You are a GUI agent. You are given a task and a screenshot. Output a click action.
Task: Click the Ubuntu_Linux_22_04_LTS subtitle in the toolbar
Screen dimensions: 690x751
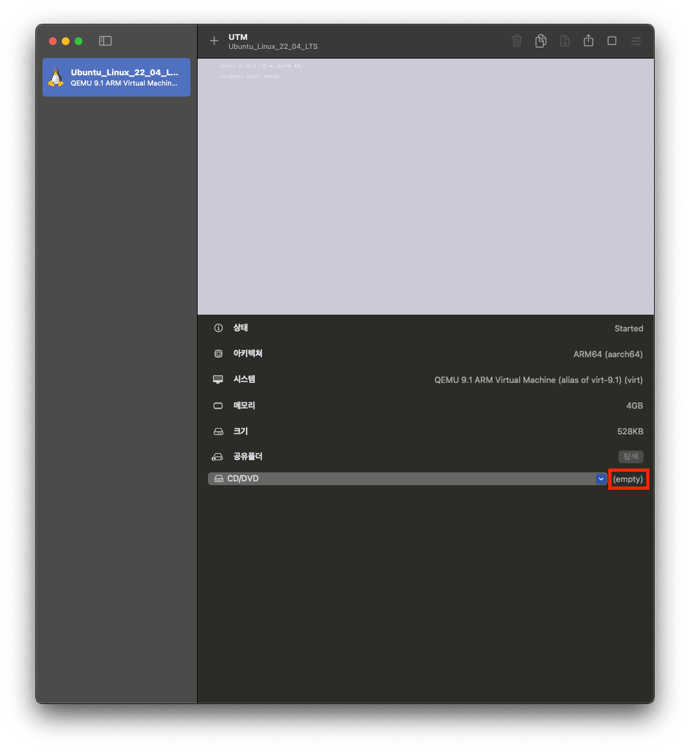pos(273,46)
